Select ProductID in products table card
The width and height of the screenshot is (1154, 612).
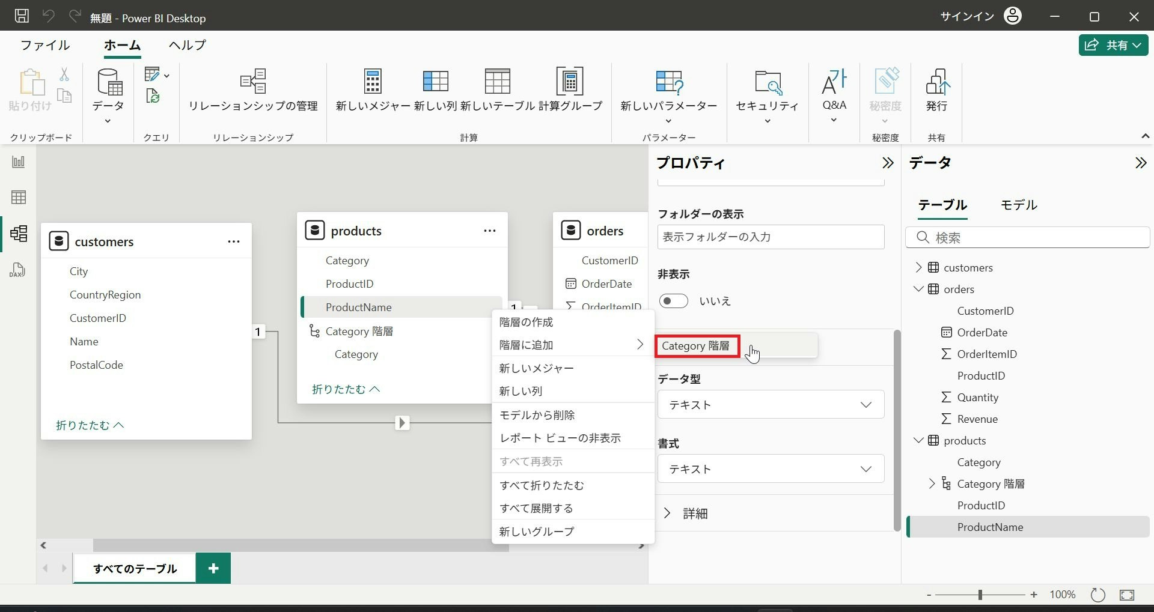click(x=349, y=283)
